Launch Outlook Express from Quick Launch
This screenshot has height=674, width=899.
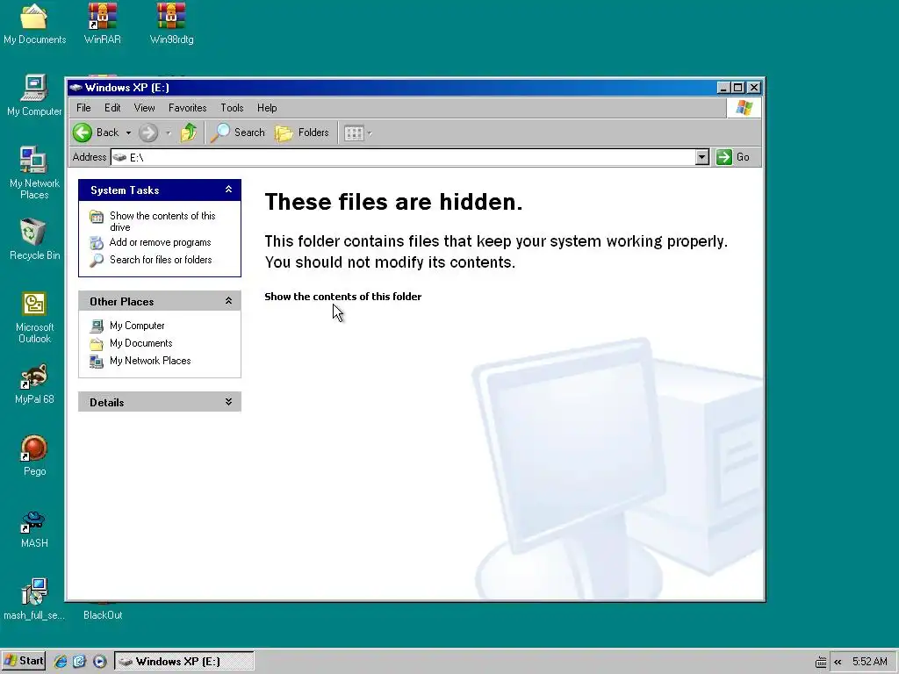click(x=80, y=661)
